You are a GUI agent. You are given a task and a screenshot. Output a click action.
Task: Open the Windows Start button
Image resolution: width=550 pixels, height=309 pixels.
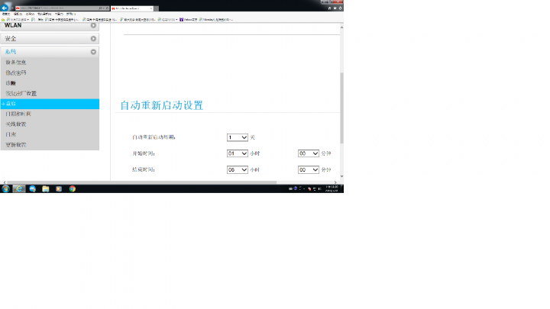pos(5,189)
